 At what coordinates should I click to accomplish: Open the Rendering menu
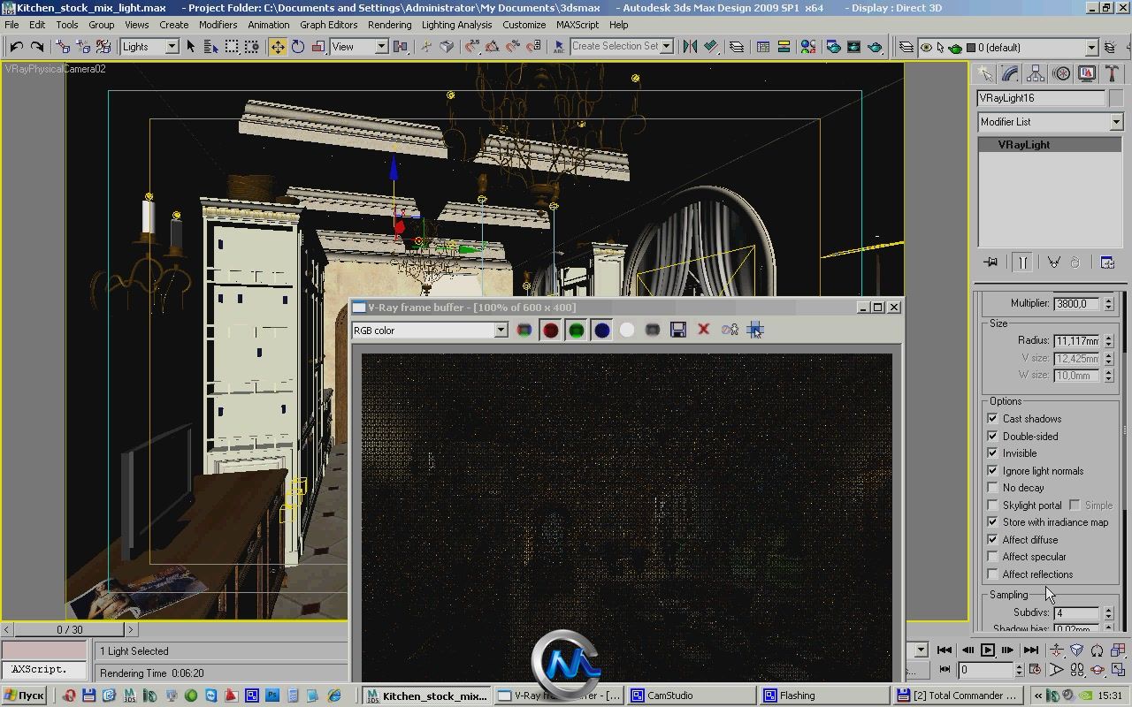(389, 25)
